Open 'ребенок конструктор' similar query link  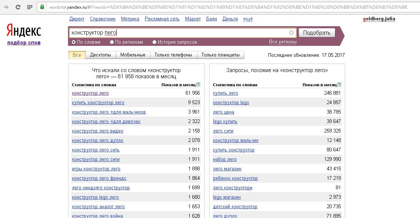click(235, 178)
